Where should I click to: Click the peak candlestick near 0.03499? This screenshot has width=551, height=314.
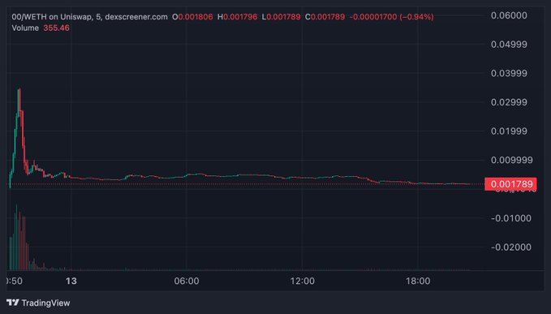click(19, 102)
